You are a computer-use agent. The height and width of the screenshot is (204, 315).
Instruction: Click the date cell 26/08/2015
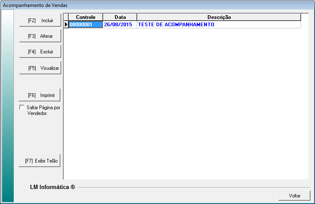point(120,25)
